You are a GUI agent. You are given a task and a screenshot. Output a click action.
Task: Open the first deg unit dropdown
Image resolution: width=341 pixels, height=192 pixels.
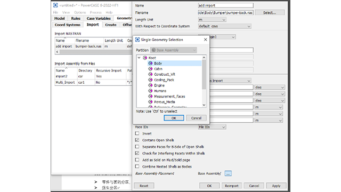270,87
